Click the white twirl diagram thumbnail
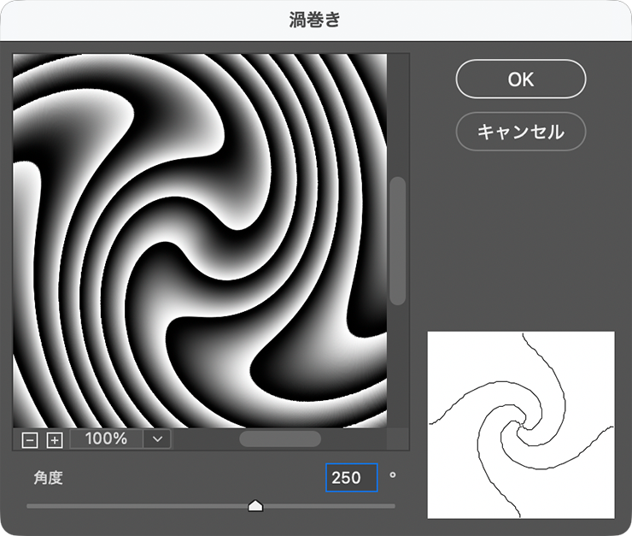Viewport: 632px width, 536px height. coord(520,425)
